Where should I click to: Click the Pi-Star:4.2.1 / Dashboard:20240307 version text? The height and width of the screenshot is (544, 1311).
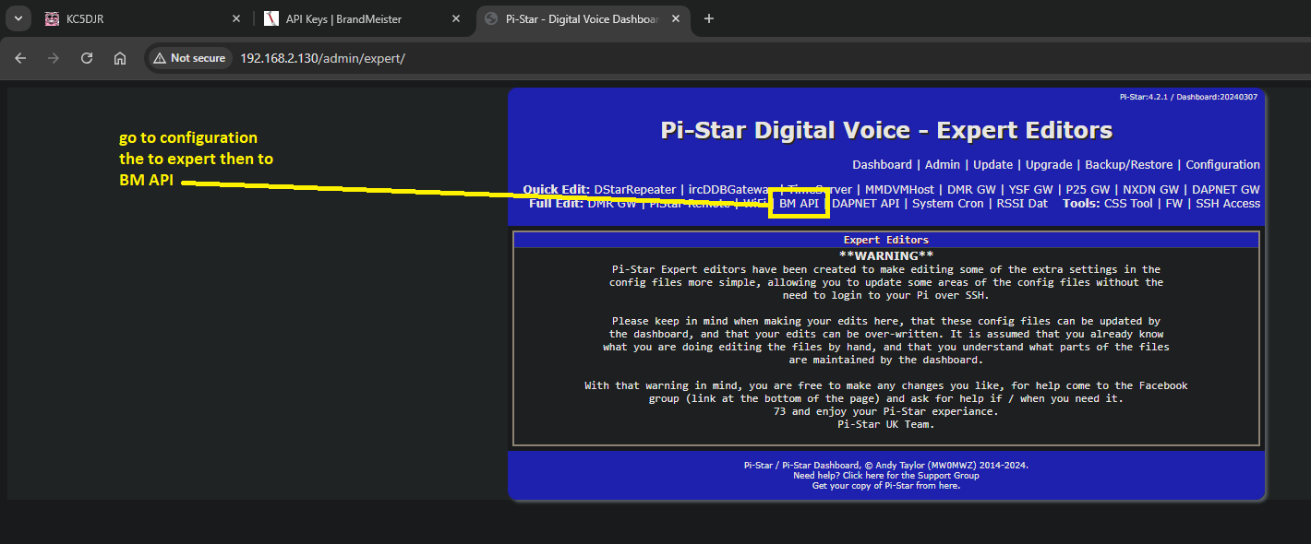(1188, 96)
